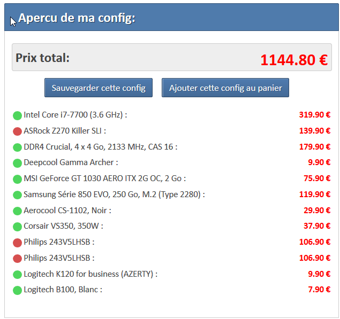Screen dimensions: 340x319
Task: Select the Deepcool Gamma Archer item
Action: pos(71,162)
